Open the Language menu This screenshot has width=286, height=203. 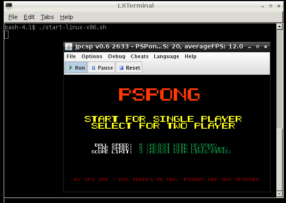click(x=167, y=56)
